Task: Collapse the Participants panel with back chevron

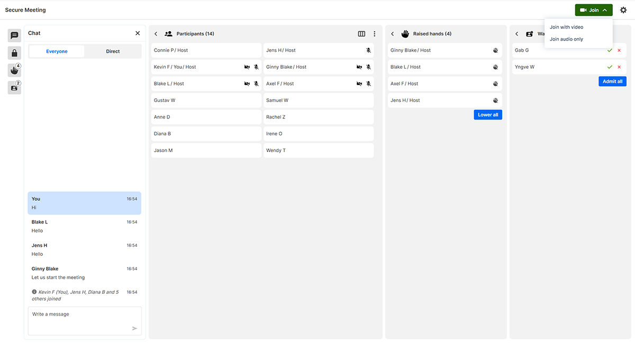Action: coord(156,34)
